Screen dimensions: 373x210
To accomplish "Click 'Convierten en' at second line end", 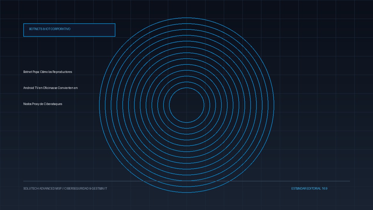I will (68, 88).
